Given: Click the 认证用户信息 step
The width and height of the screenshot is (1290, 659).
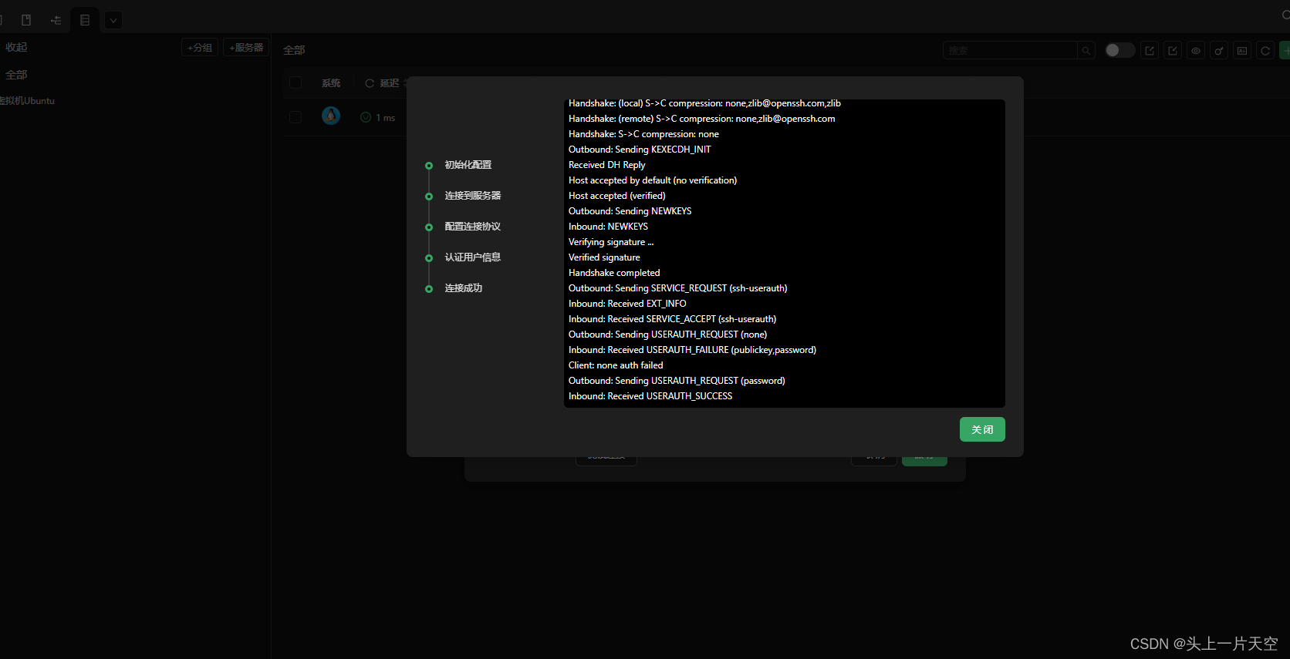Looking at the screenshot, I should pos(473,257).
